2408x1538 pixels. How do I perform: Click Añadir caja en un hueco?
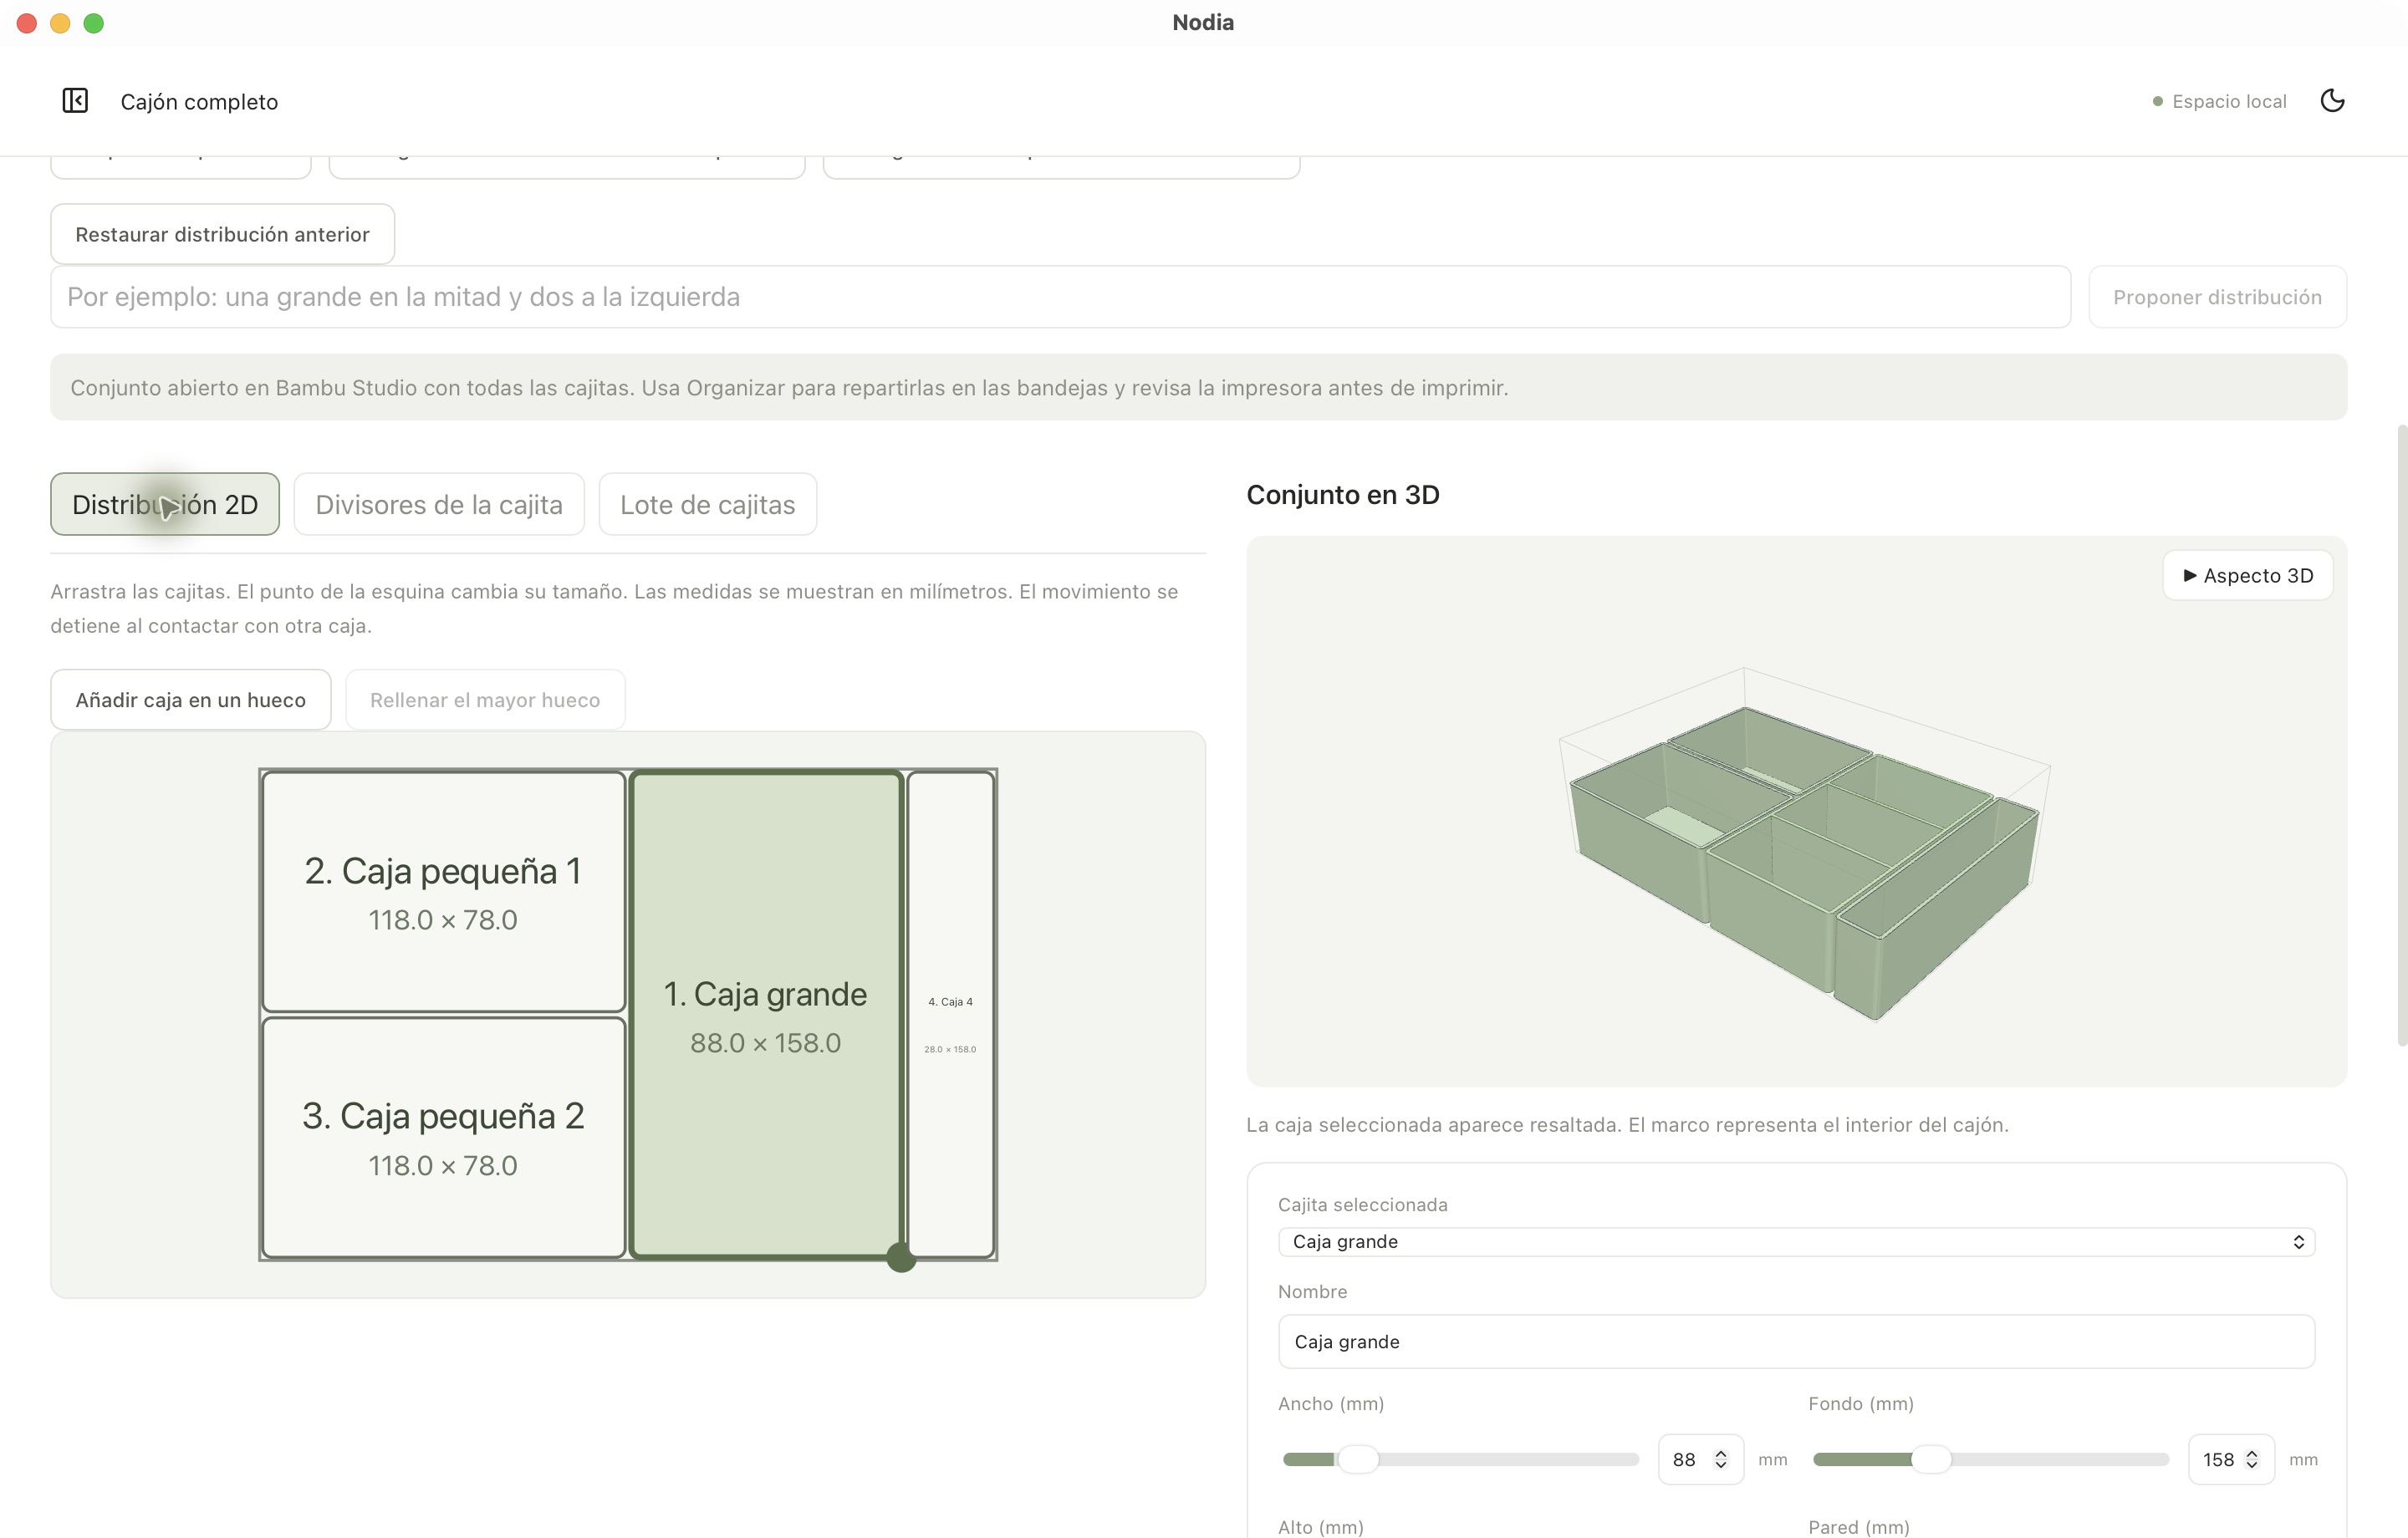[x=191, y=700]
